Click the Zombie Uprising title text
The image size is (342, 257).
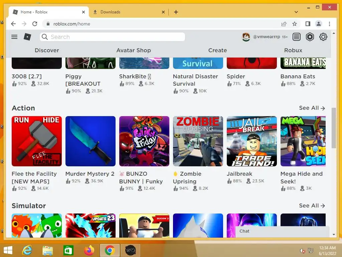(187, 177)
